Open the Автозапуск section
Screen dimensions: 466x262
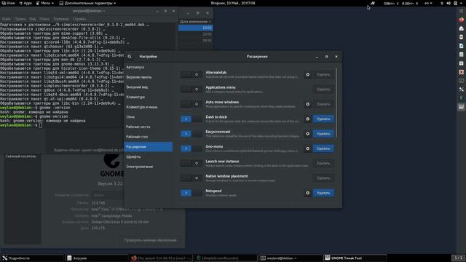(149, 67)
